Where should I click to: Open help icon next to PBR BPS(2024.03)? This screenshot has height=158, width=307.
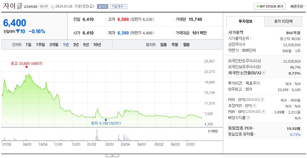click(x=264, y=112)
